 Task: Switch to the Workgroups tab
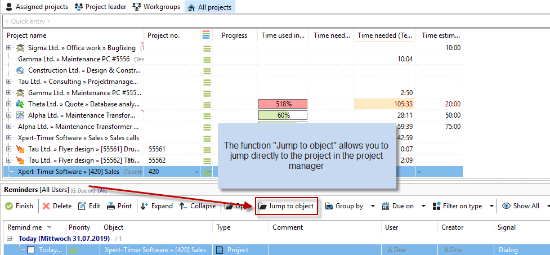pos(156,7)
